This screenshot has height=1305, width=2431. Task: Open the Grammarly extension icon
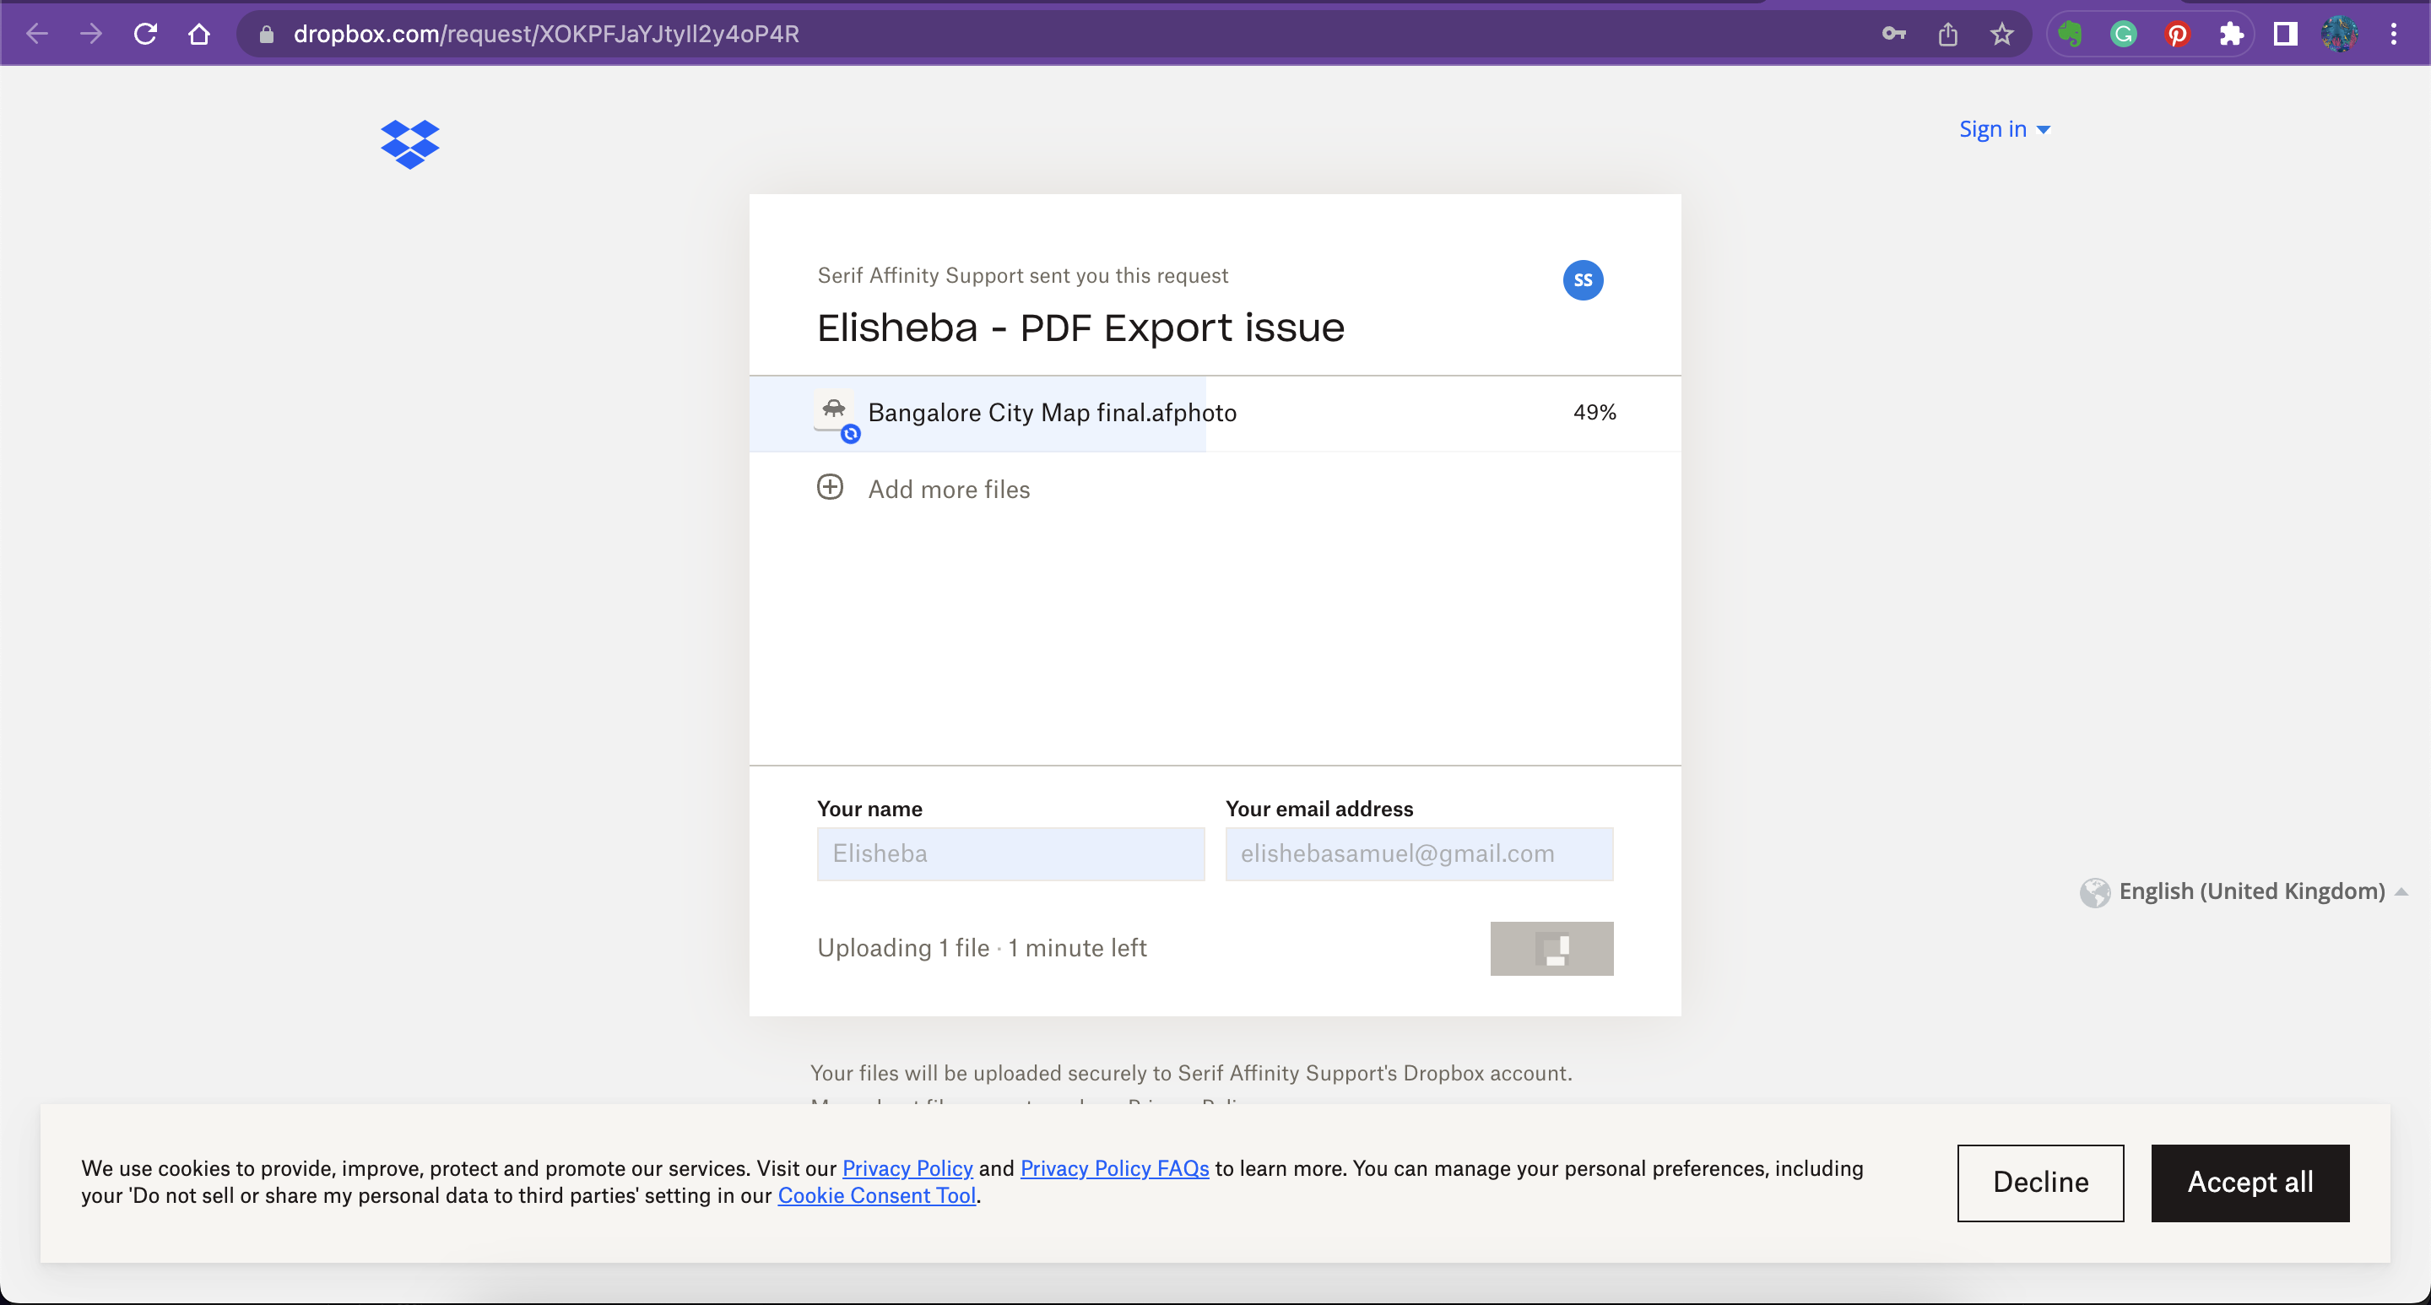click(2124, 34)
